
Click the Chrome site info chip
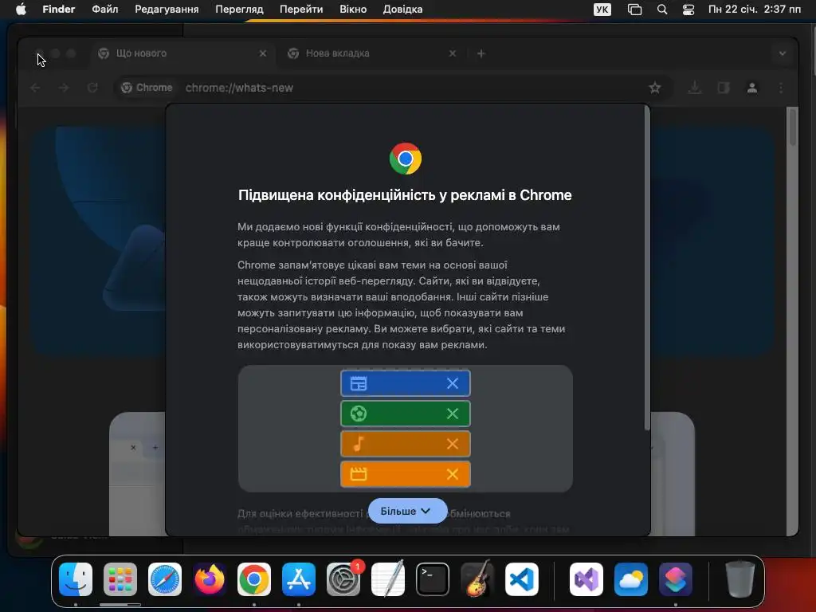(147, 88)
